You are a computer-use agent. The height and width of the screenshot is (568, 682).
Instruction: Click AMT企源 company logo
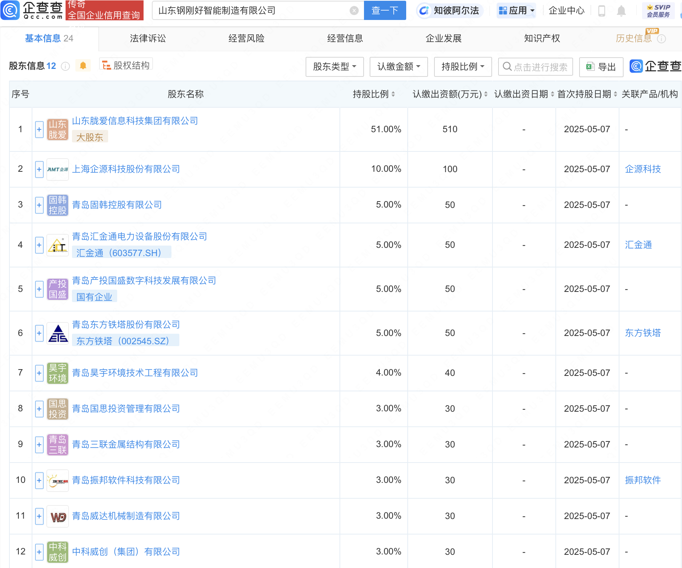tap(58, 169)
